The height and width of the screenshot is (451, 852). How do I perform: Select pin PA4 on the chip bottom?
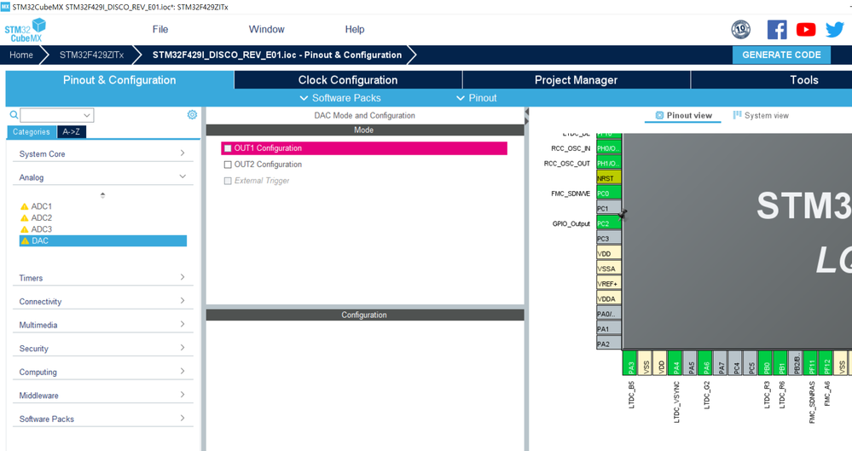click(675, 362)
